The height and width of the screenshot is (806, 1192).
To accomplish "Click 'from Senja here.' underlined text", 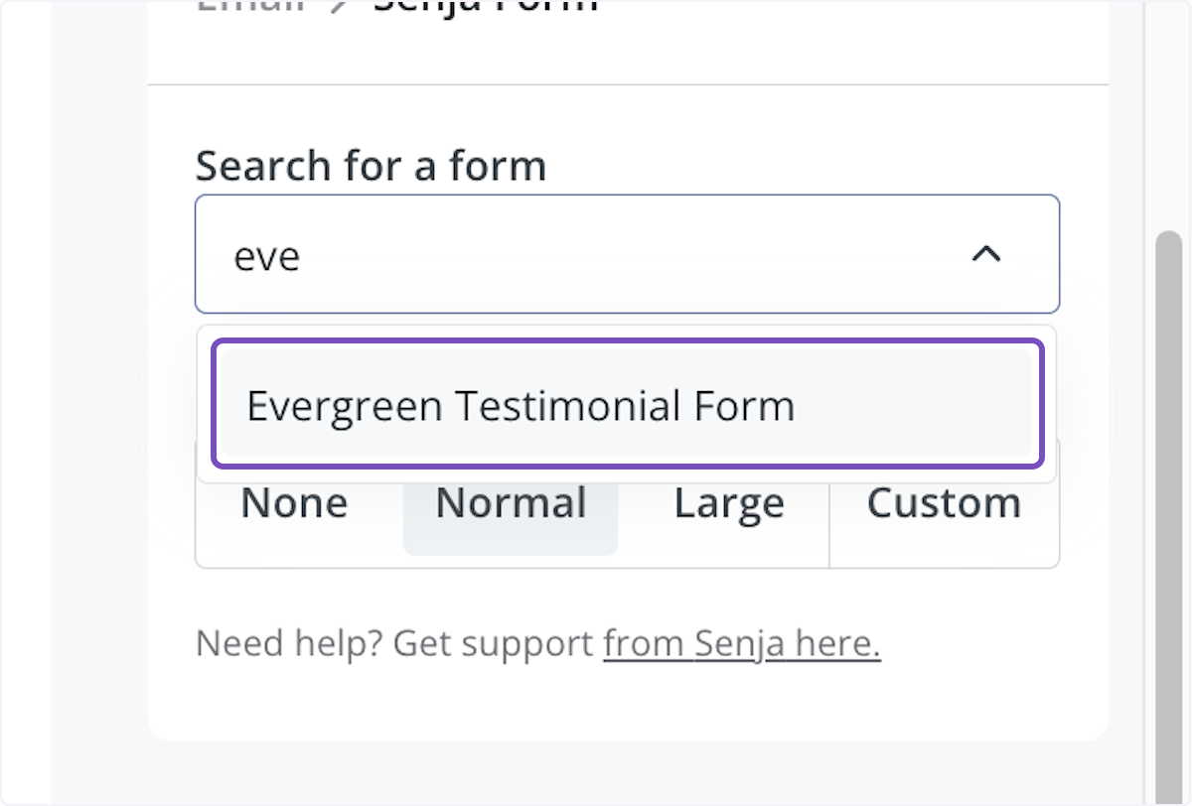I will point(741,643).
